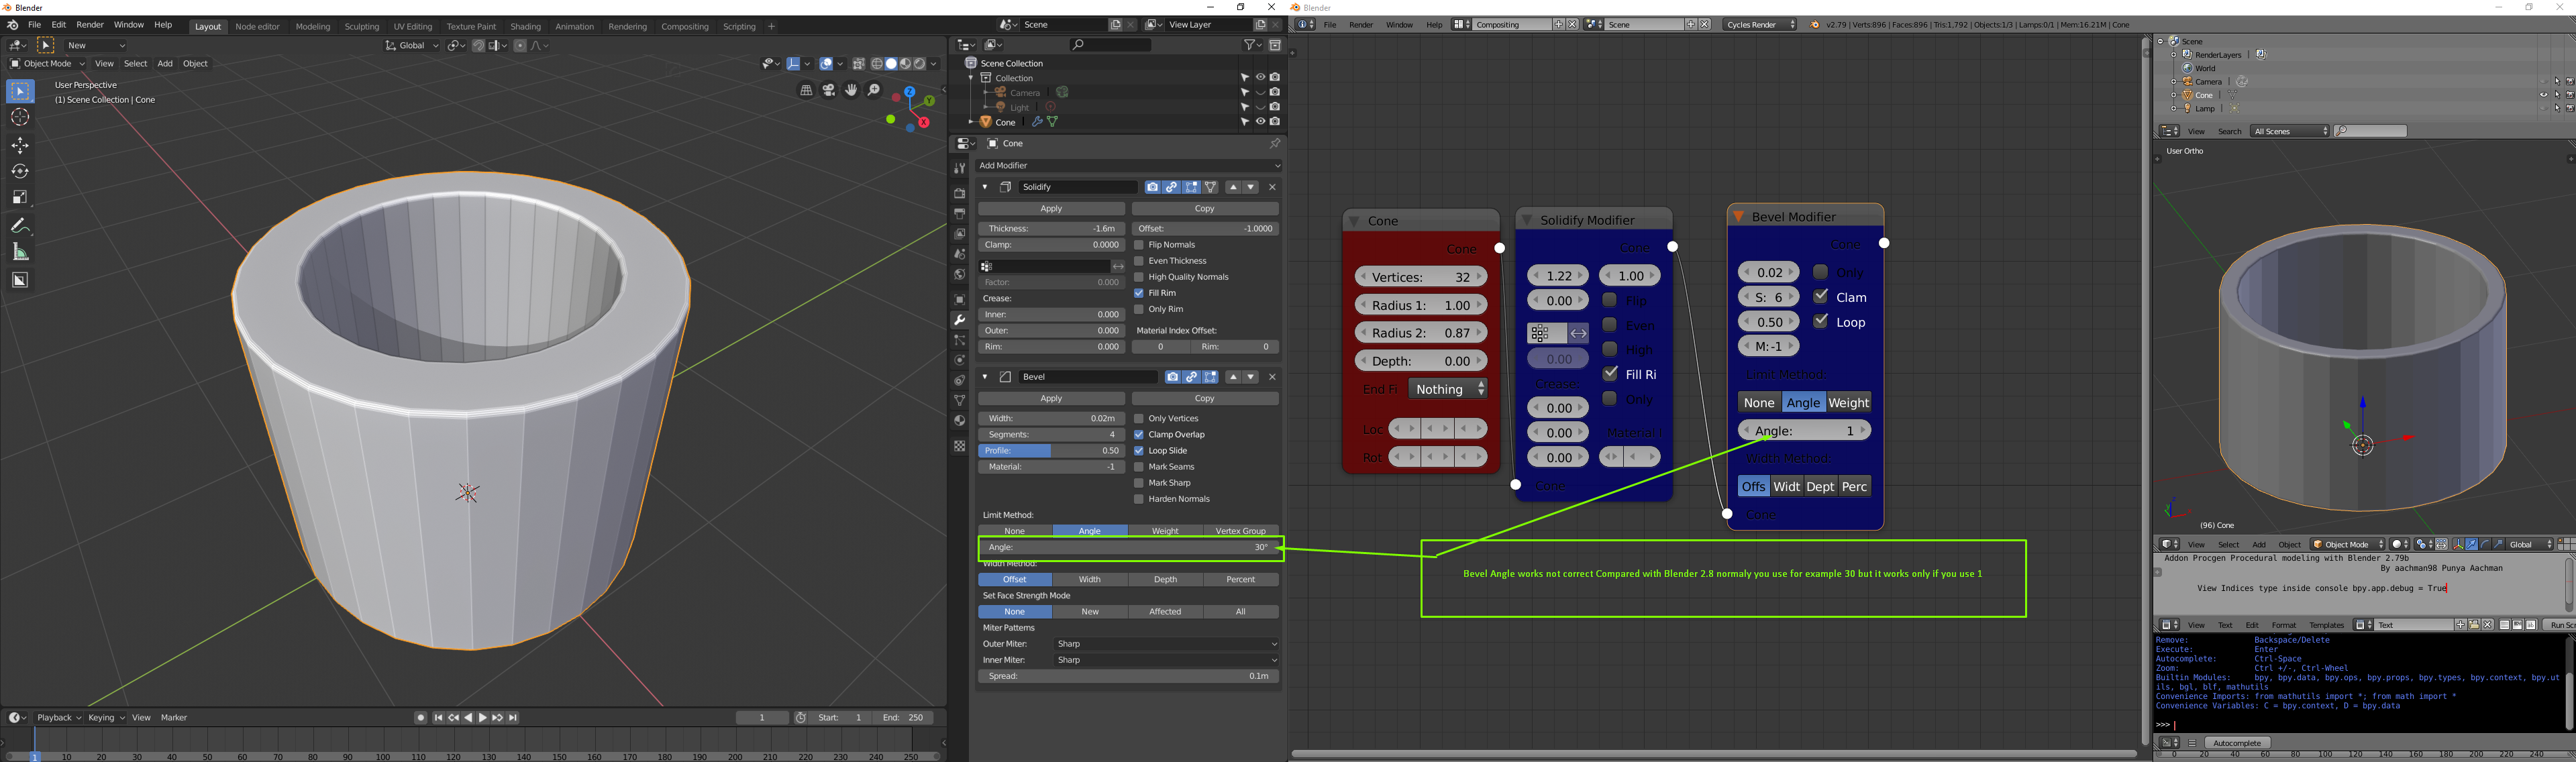Open the Outer Miter dropdown

point(1166,644)
